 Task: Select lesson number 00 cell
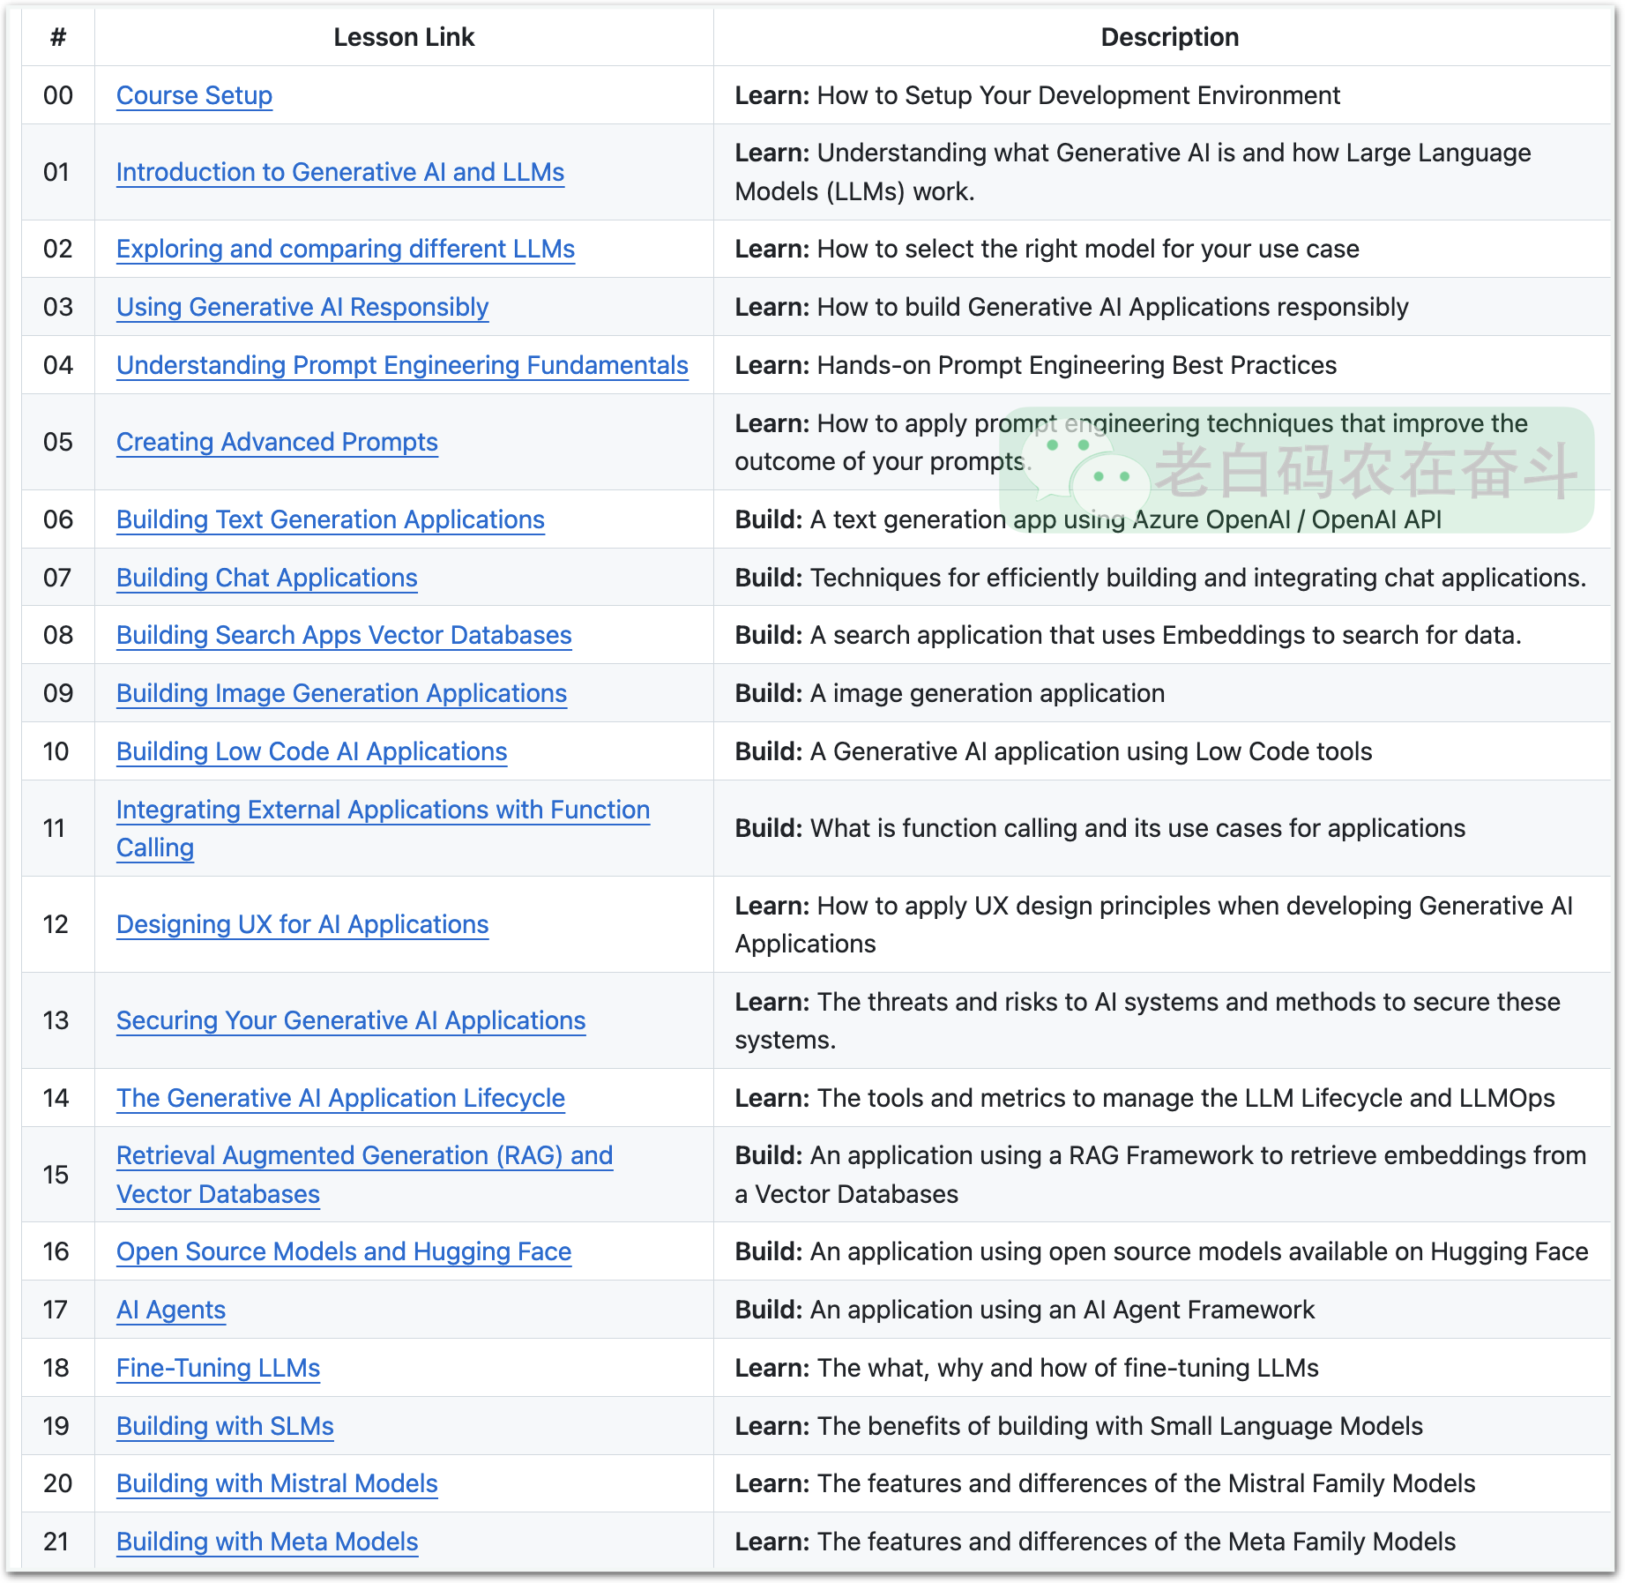coord(58,95)
